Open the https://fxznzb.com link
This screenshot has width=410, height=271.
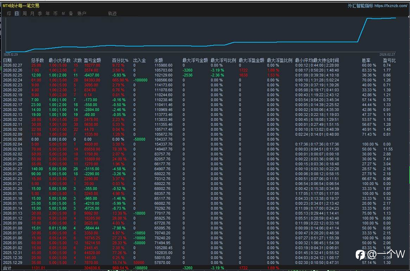point(391,6)
